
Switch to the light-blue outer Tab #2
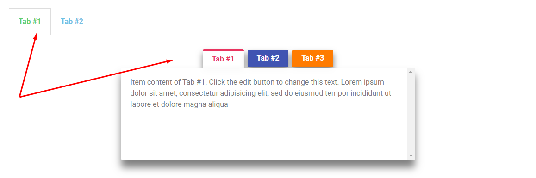72,22
